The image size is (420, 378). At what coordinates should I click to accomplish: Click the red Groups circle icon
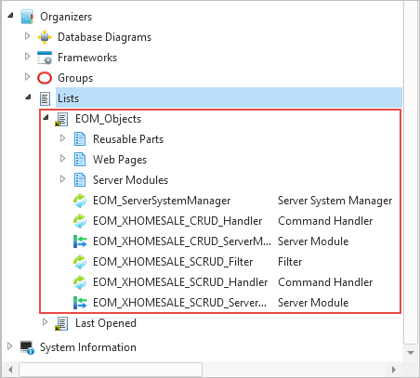45,78
